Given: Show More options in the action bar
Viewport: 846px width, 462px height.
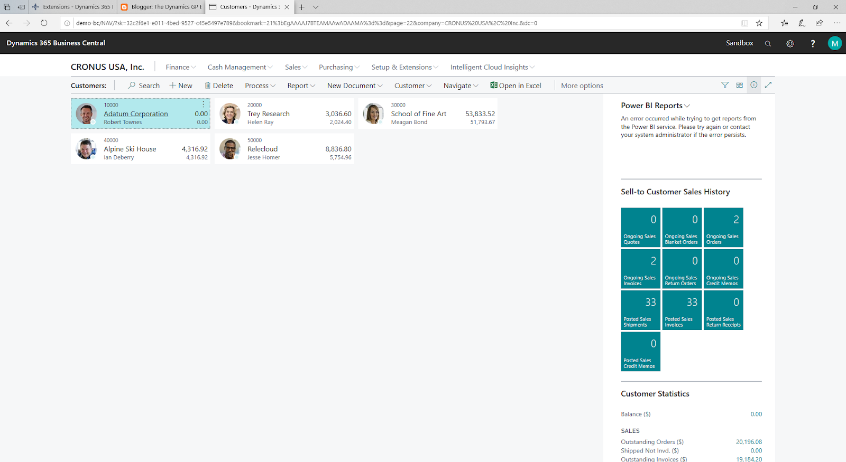Looking at the screenshot, I should point(582,86).
